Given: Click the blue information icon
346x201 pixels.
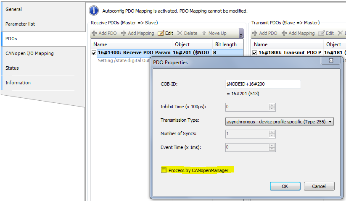Looking at the screenshot, I should tap(94, 10).
